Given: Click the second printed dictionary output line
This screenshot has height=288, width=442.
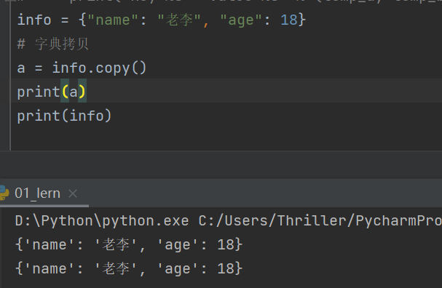Looking at the screenshot, I should pos(129,268).
